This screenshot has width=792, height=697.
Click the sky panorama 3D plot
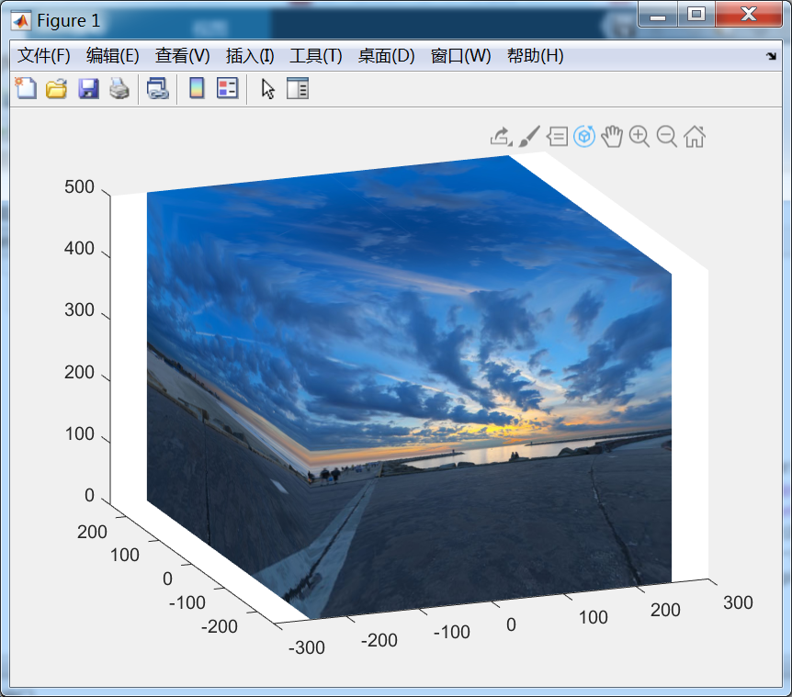pos(409,387)
